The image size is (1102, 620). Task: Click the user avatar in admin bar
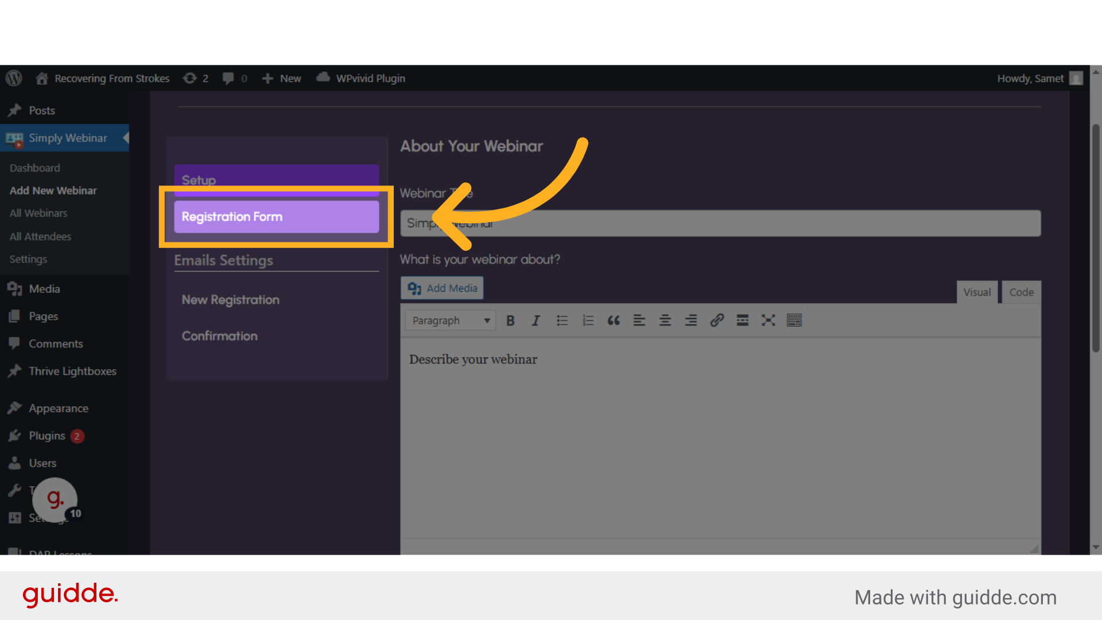[x=1076, y=78]
